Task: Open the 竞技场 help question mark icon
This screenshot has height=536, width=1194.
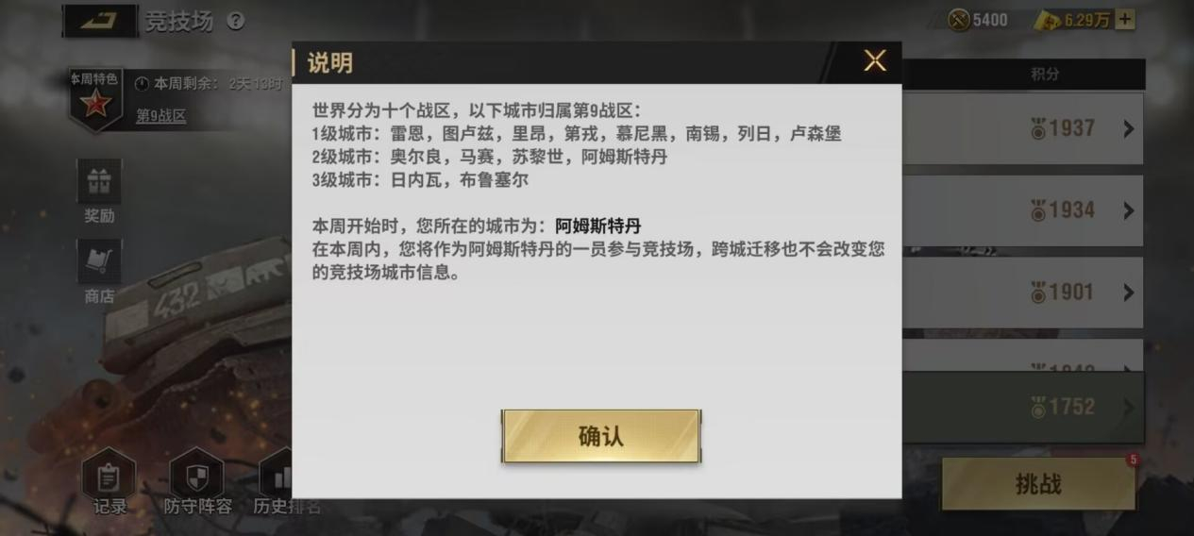Action: (x=235, y=21)
